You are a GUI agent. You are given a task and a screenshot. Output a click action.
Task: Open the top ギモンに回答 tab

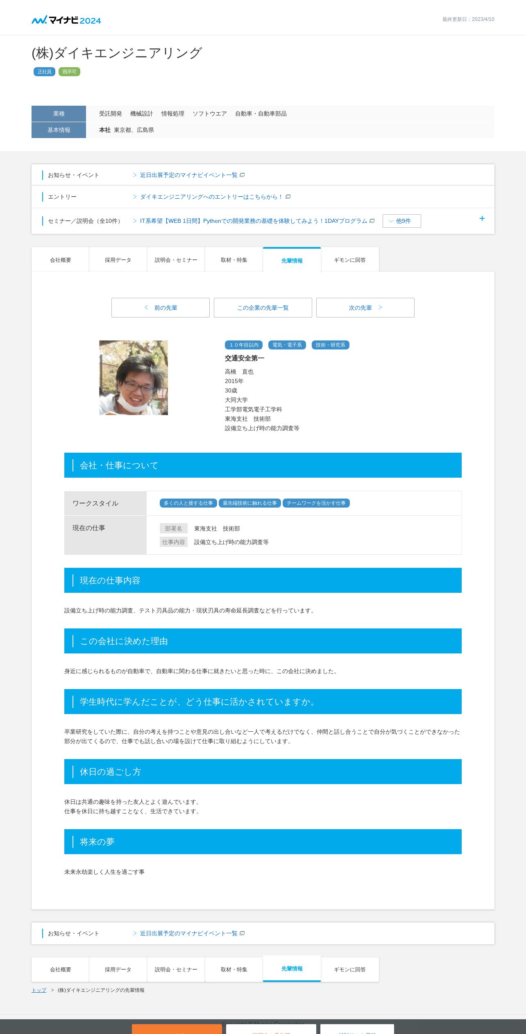[x=350, y=260]
